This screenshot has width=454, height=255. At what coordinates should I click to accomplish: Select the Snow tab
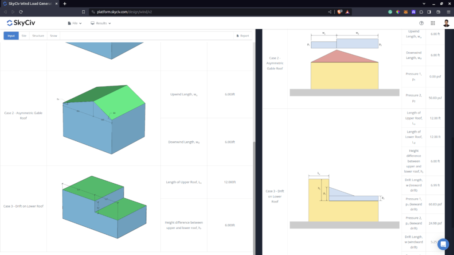53,36
